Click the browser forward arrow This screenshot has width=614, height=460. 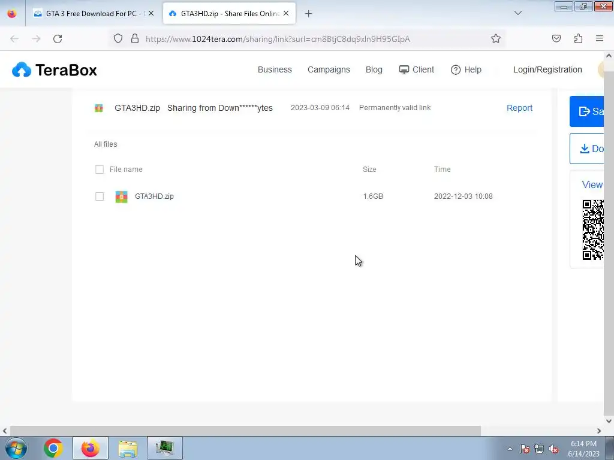tap(36, 39)
